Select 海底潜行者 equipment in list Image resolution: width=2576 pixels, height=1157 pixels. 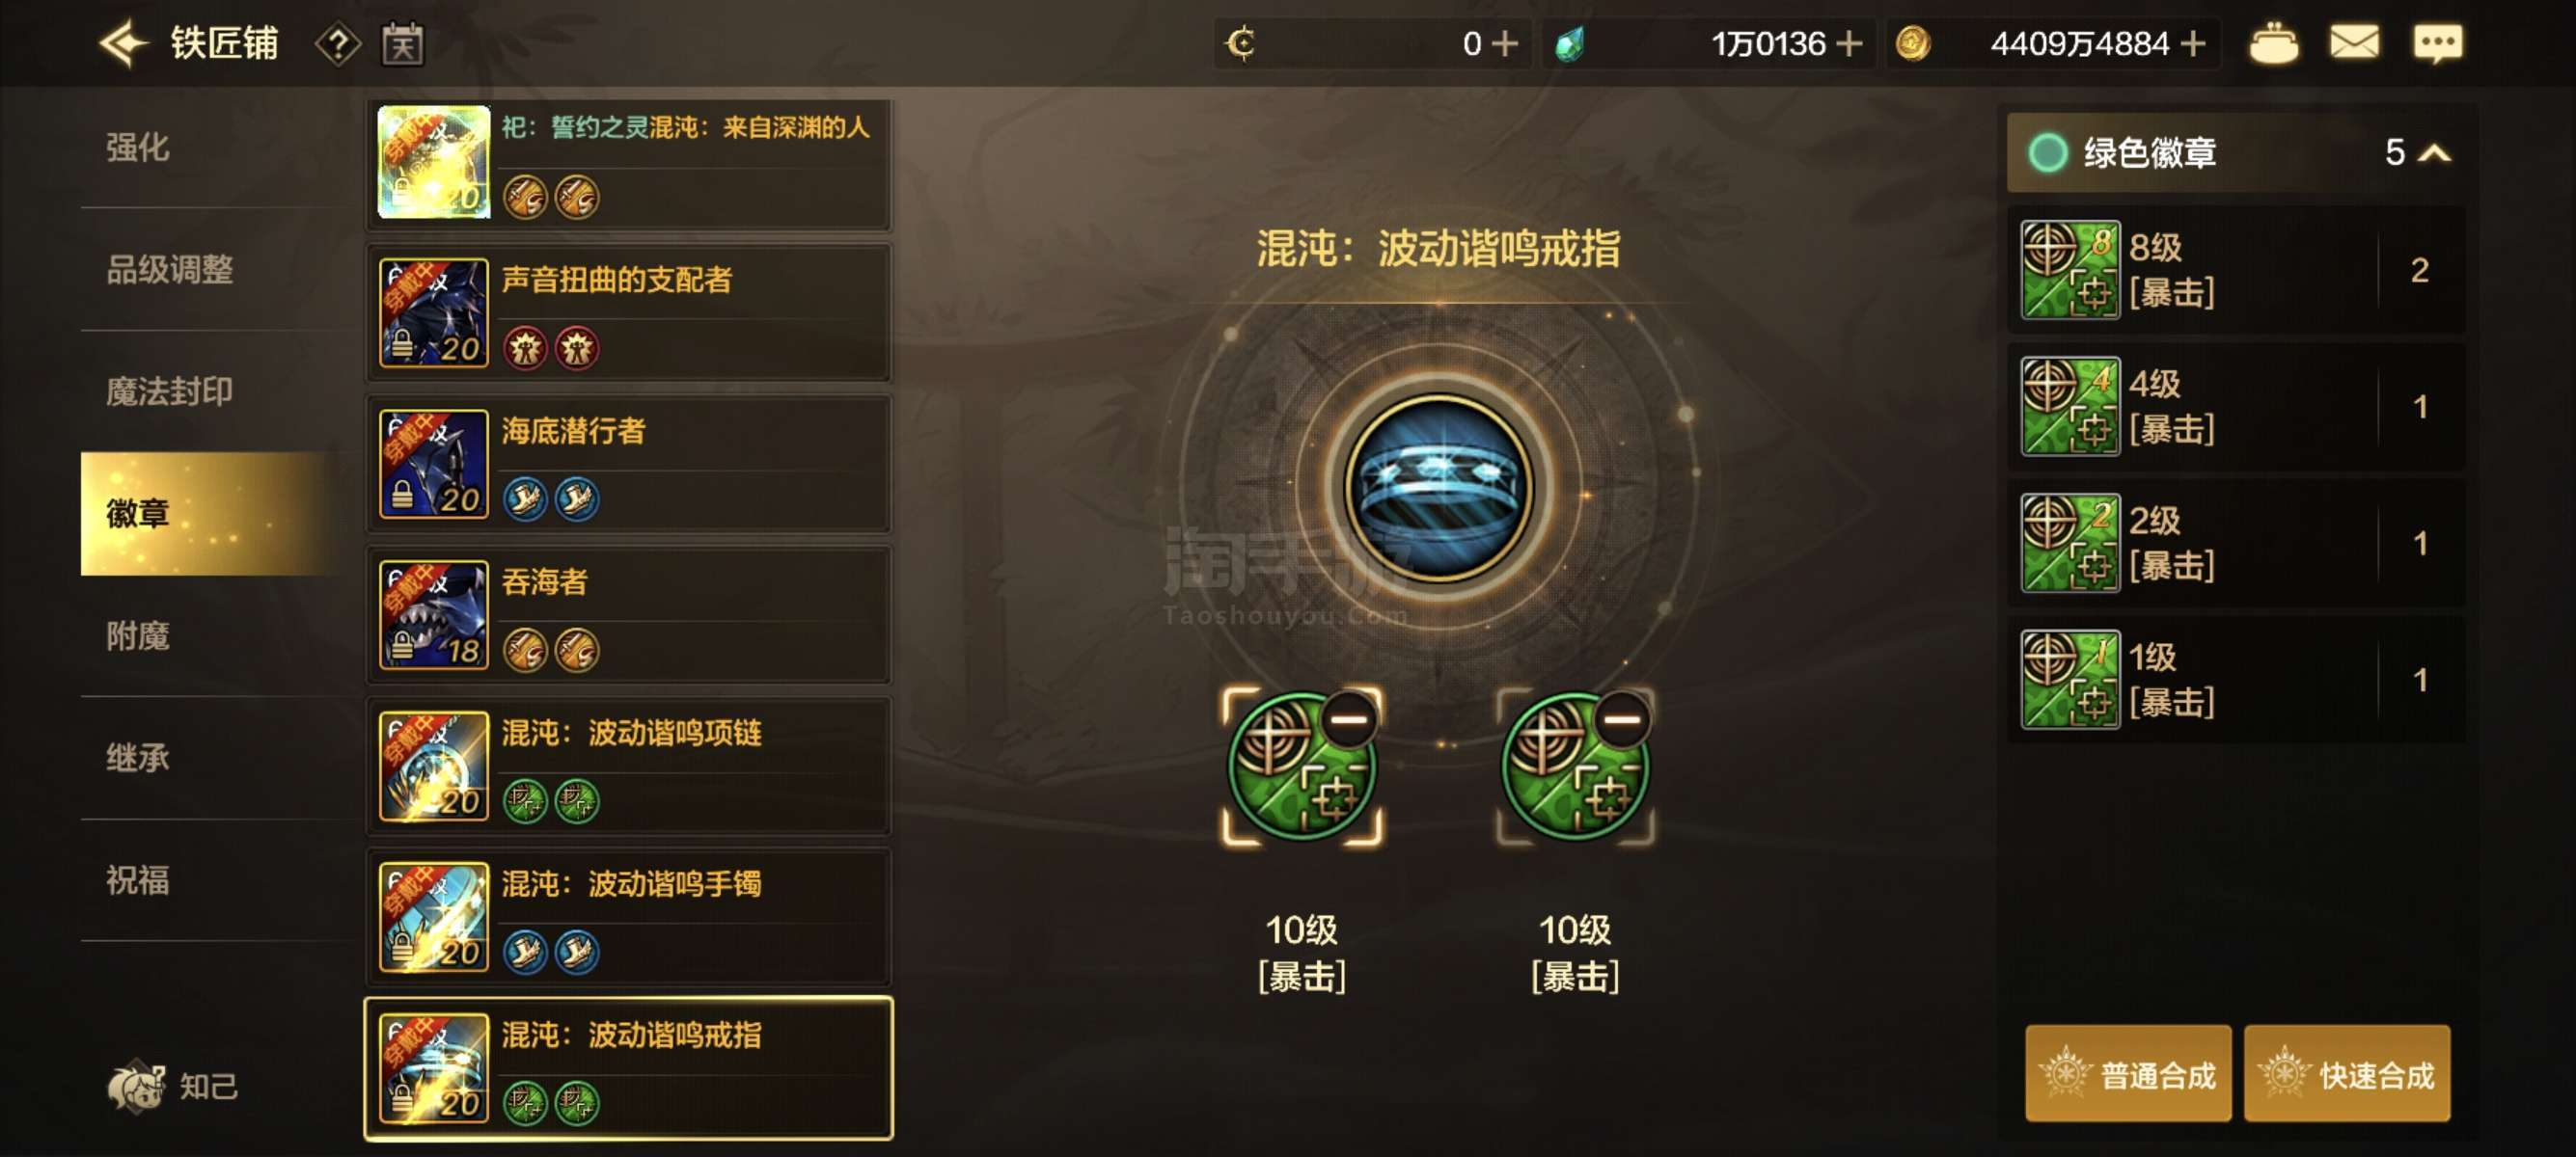pos(628,463)
